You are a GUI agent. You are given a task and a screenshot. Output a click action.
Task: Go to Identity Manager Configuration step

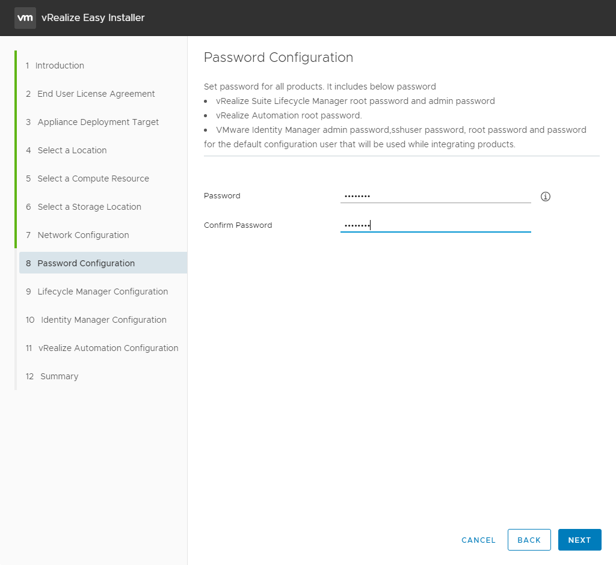coord(96,320)
